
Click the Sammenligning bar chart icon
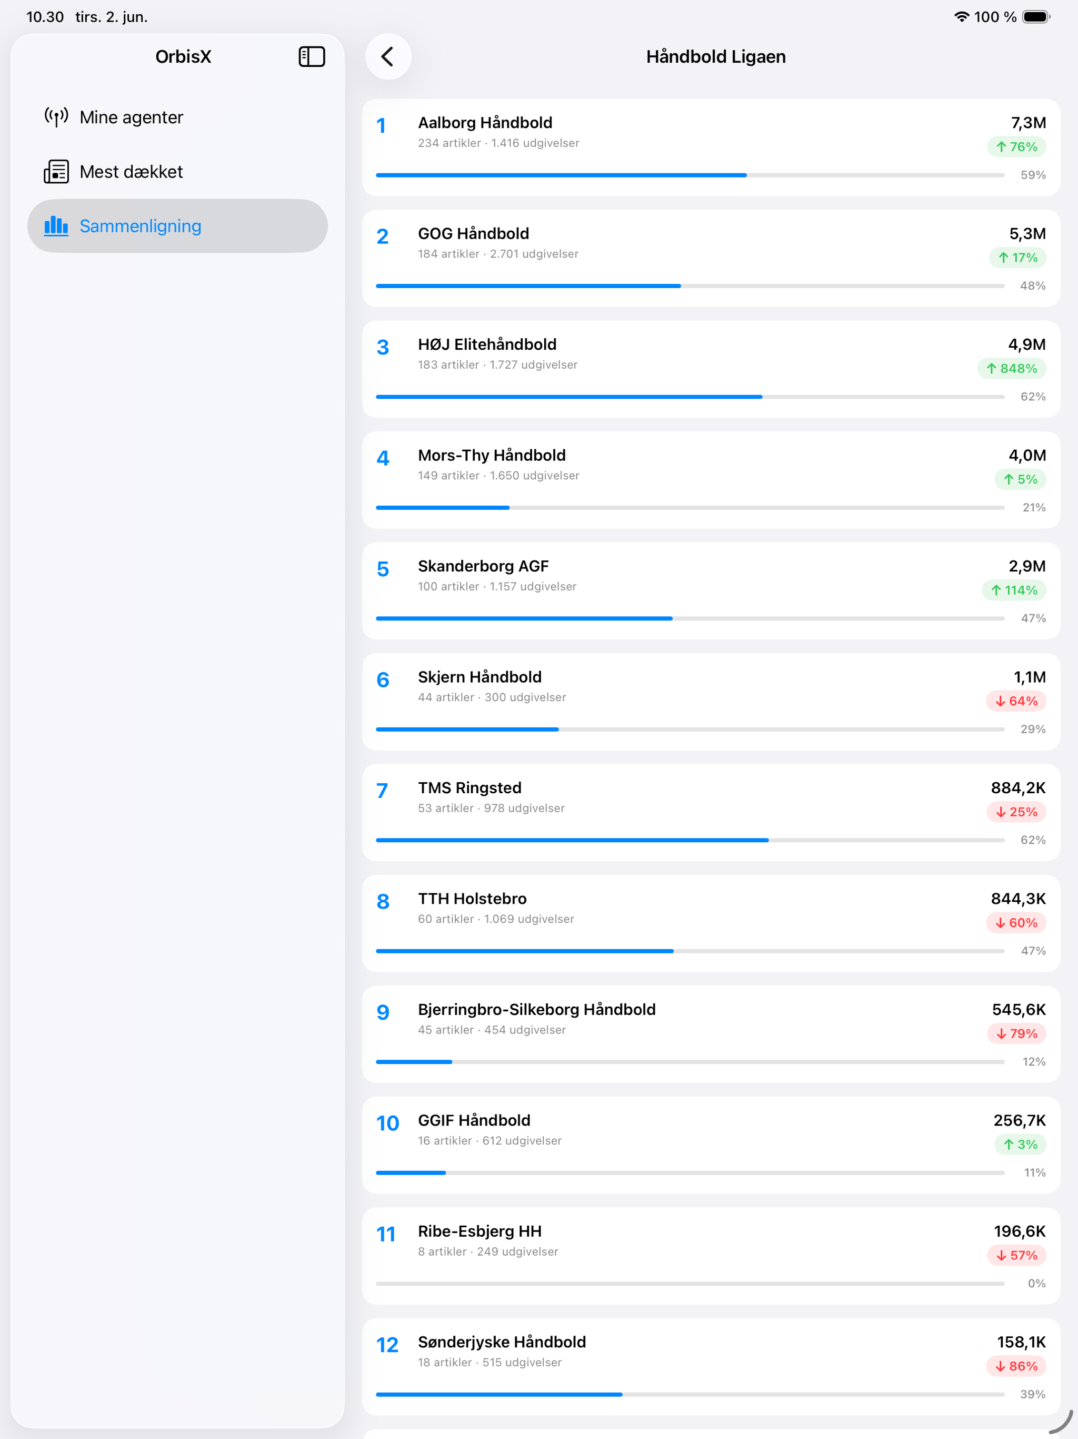(x=56, y=226)
